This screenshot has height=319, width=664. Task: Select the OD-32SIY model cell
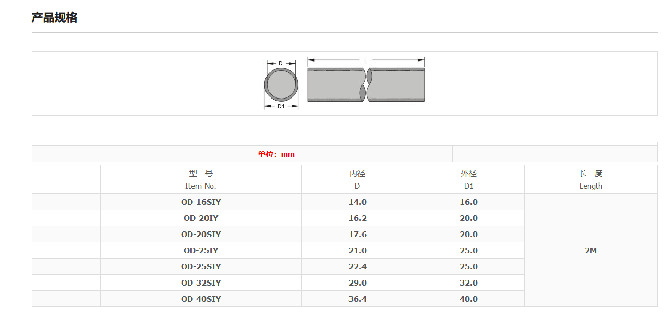[x=201, y=283]
